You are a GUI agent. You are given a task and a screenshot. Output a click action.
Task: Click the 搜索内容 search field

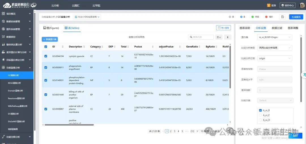[x=202, y=37]
